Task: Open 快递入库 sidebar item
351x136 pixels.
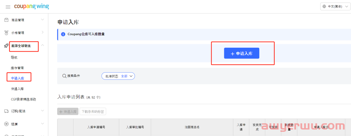Action: [x=17, y=89]
